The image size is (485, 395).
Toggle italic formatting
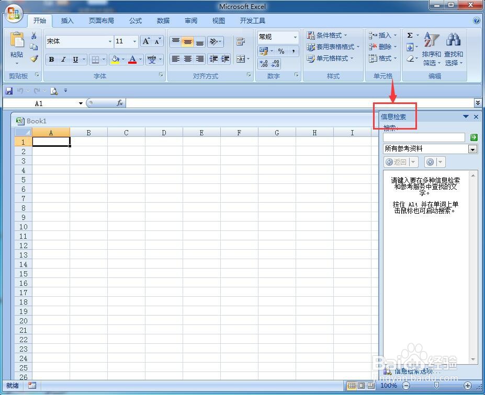click(x=63, y=59)
